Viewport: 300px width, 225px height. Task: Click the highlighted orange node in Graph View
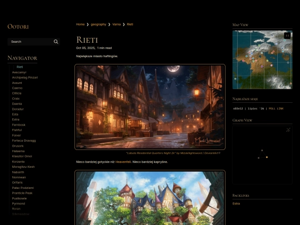267,157
